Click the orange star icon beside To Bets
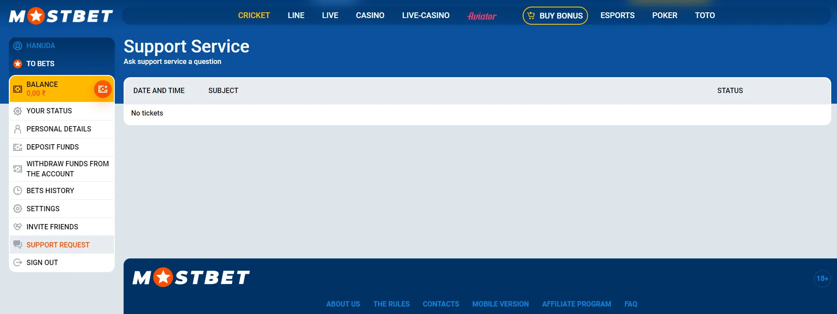837x314 pixels. (18, 64)
